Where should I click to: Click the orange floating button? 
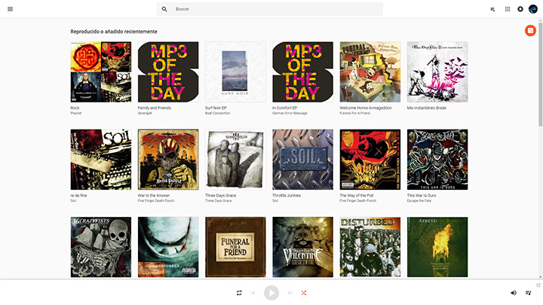530,30
